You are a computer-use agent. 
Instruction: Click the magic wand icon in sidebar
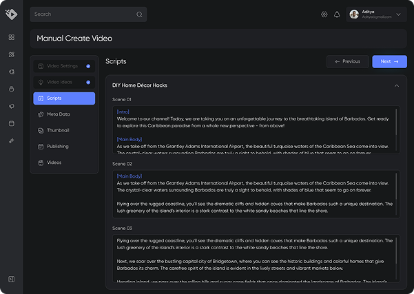tap(11, 140)
